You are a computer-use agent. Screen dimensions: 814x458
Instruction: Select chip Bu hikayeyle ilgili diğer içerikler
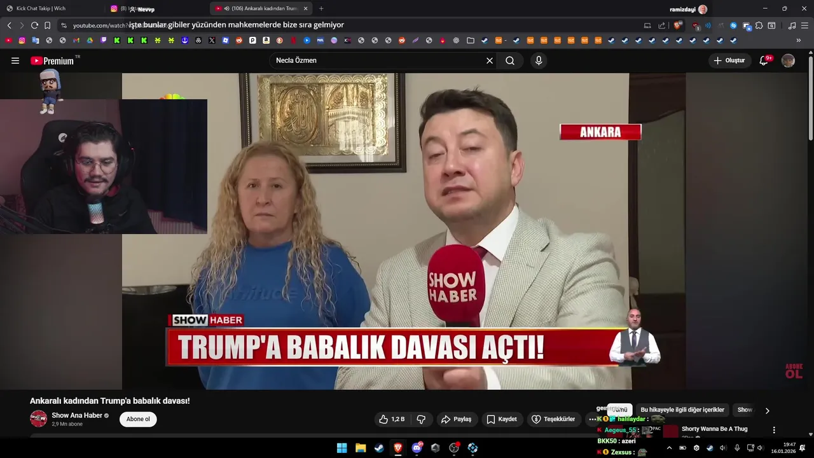(682, 410)
